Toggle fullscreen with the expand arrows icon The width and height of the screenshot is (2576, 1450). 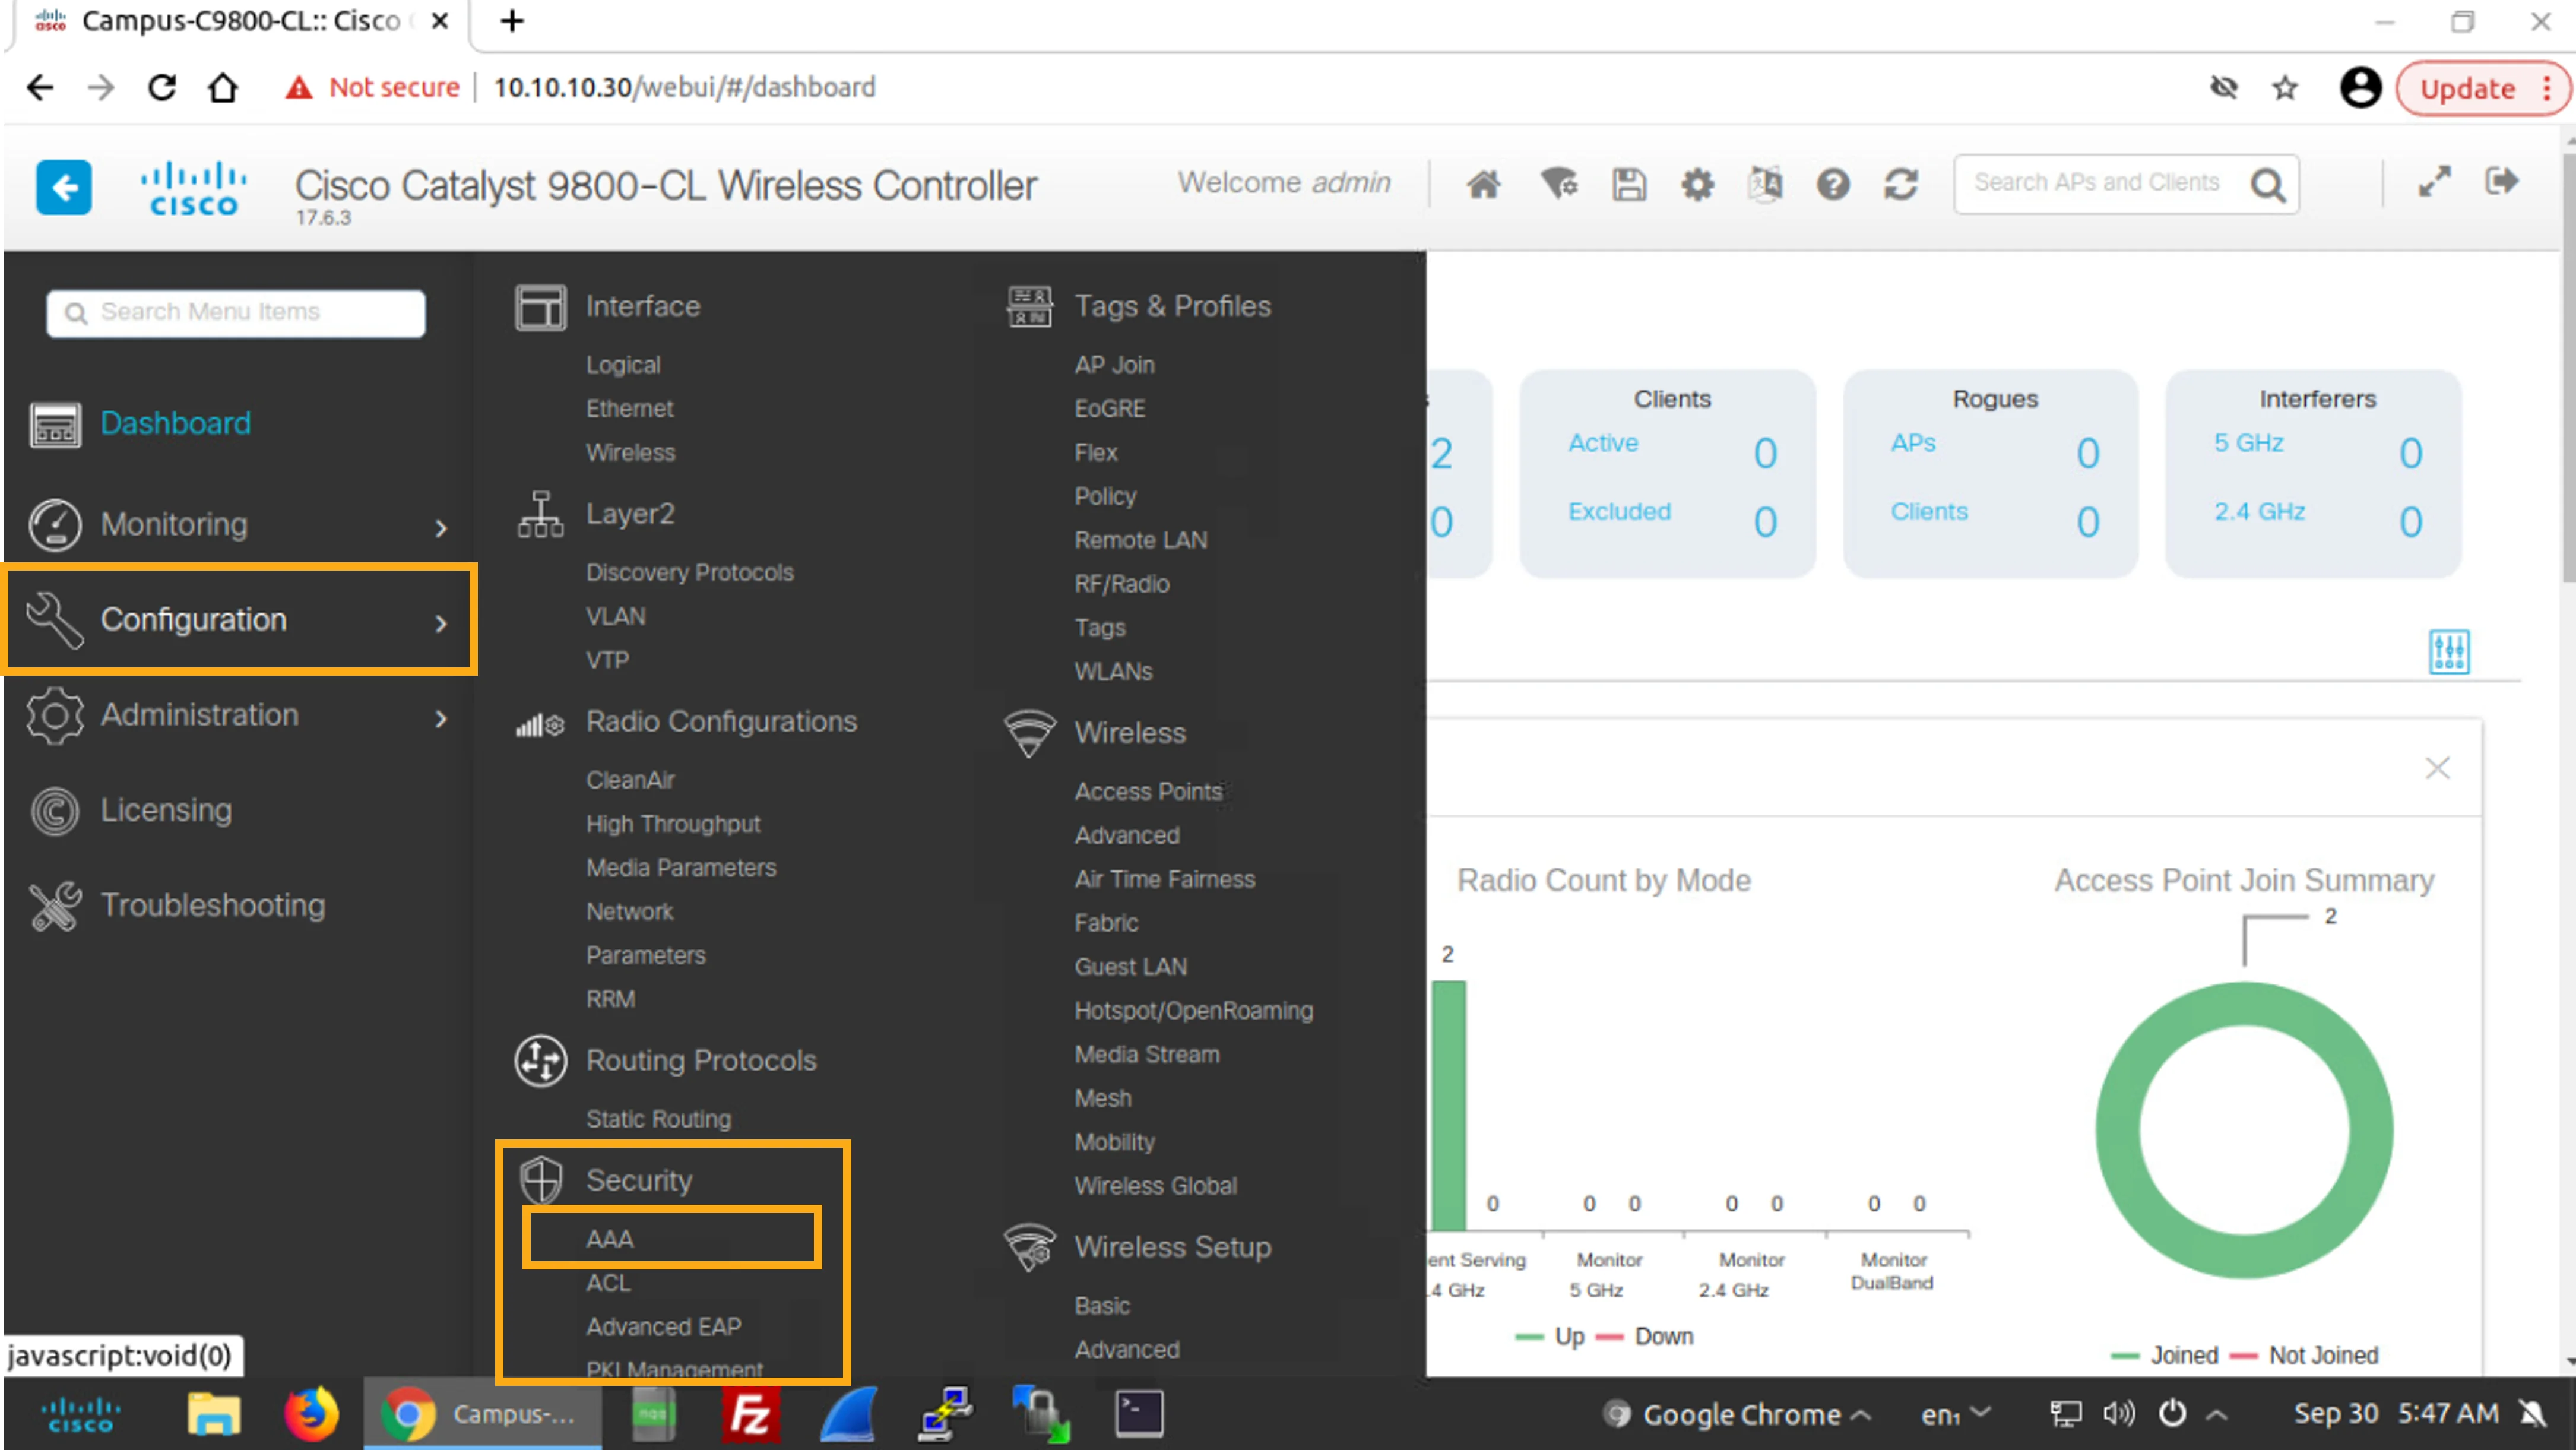[2434, 181]
